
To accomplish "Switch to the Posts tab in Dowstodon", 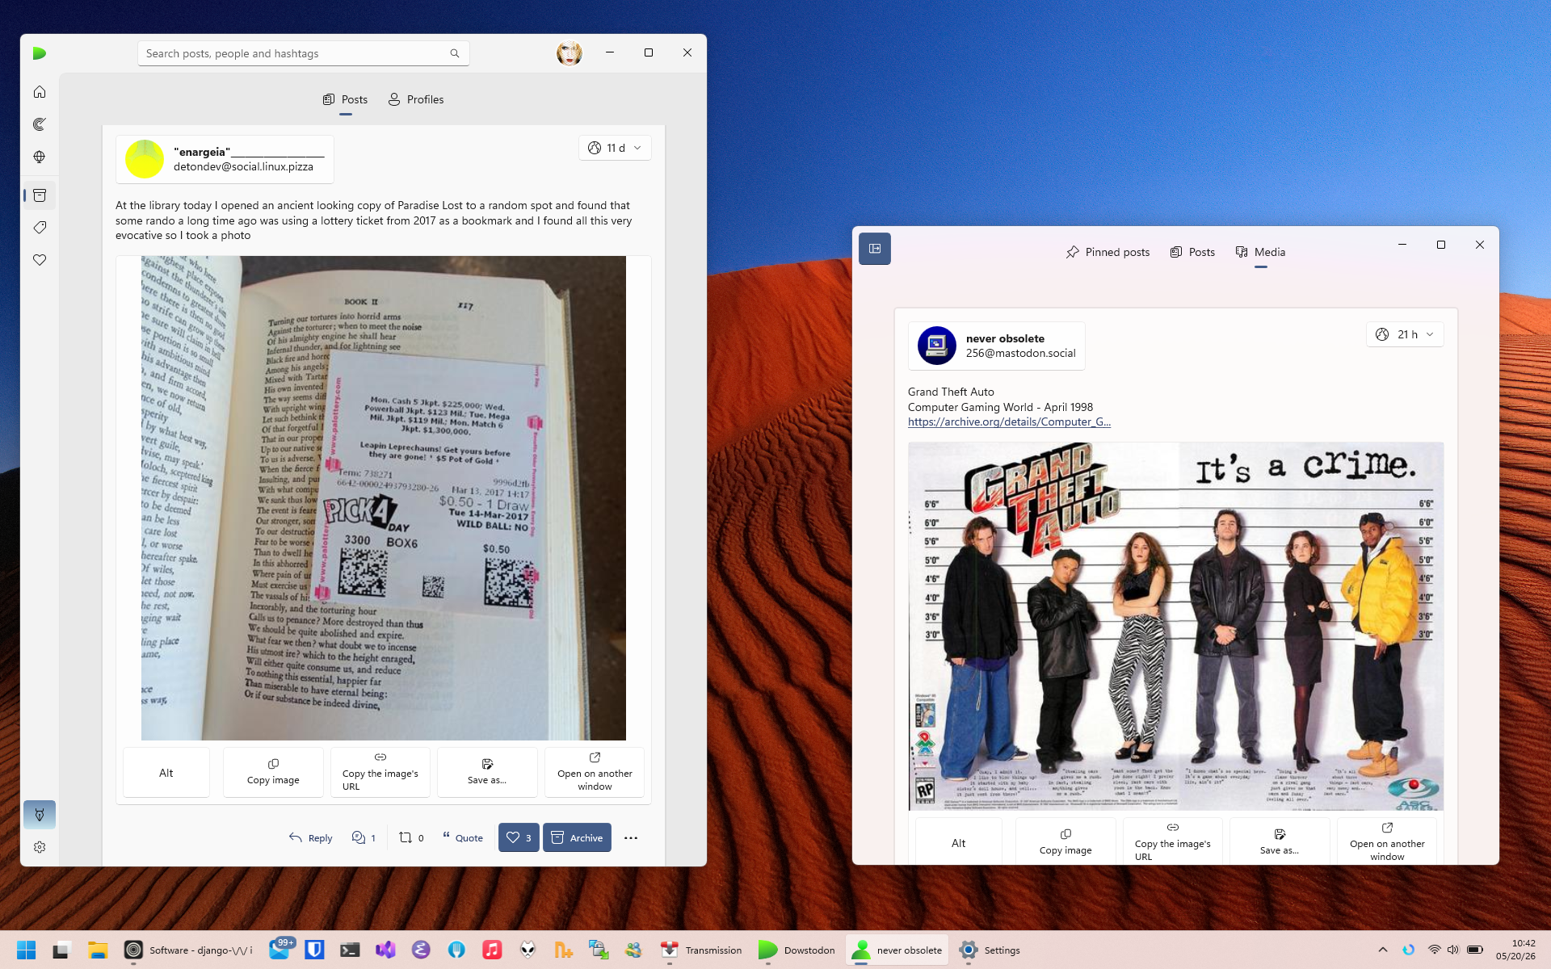I will pos(346,99).
